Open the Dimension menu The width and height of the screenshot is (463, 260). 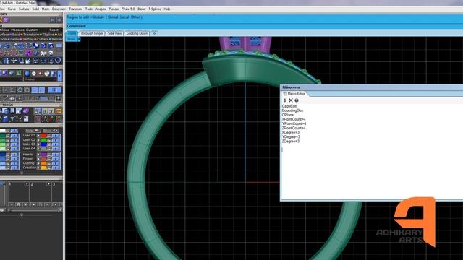pos(59,9)
